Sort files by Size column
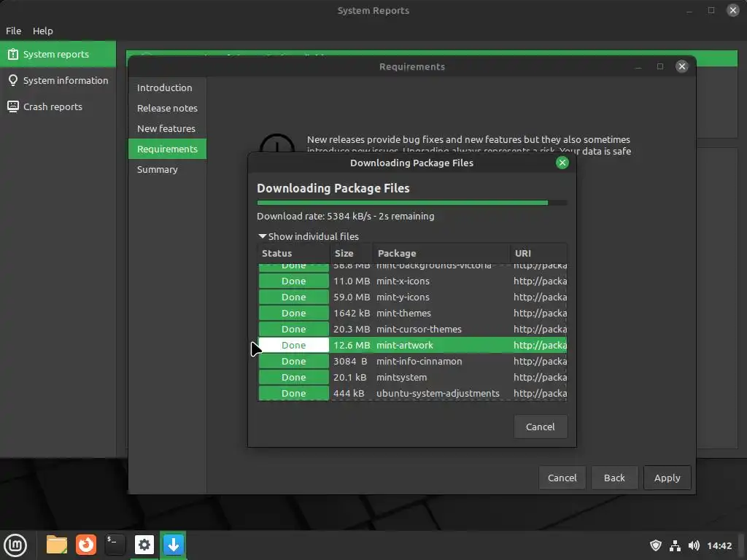The height and width of the screenshot is (560, 747). pos(351,253)
